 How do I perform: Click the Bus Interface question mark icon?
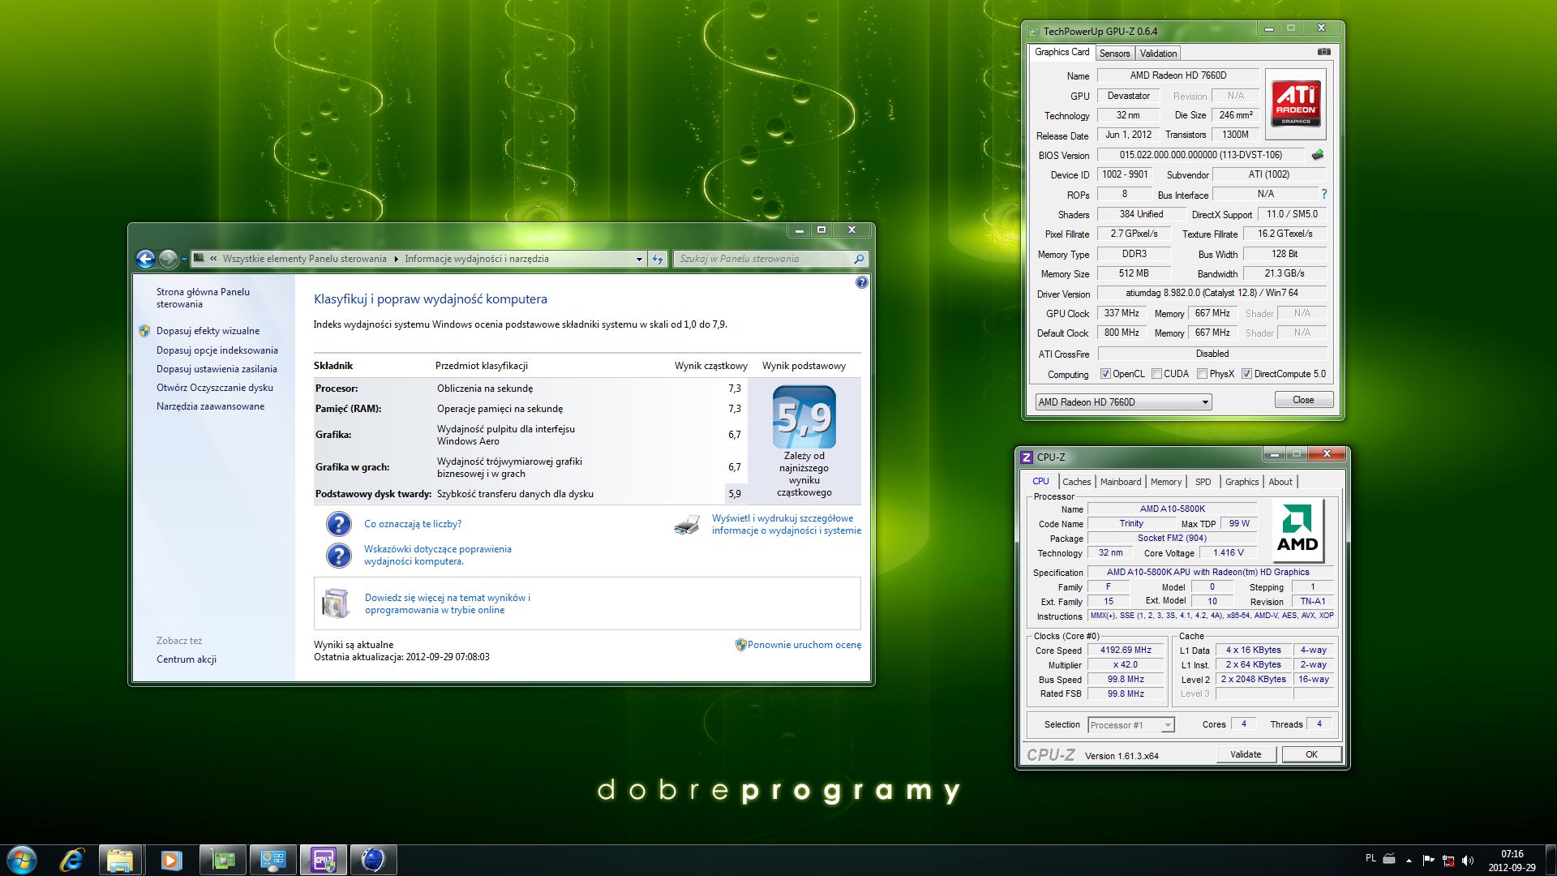pos(1324,195)
